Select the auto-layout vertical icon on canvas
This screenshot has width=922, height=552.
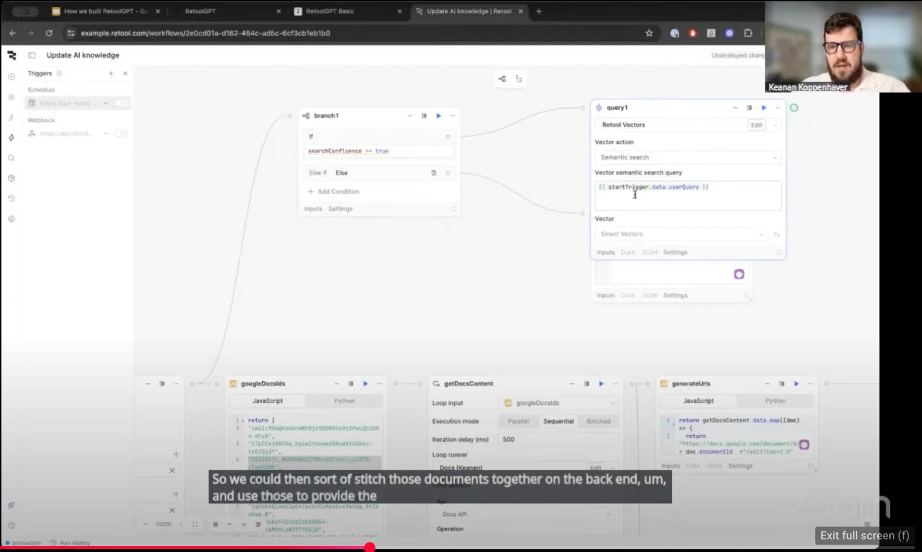point(519,79)
